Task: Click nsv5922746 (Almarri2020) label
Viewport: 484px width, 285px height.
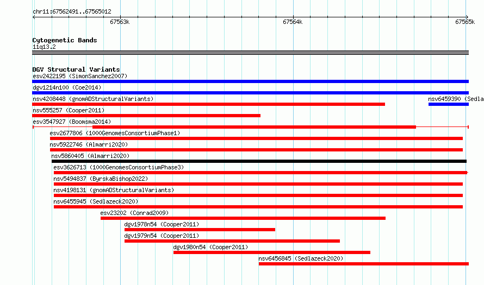Action: (x=89, y=144)
